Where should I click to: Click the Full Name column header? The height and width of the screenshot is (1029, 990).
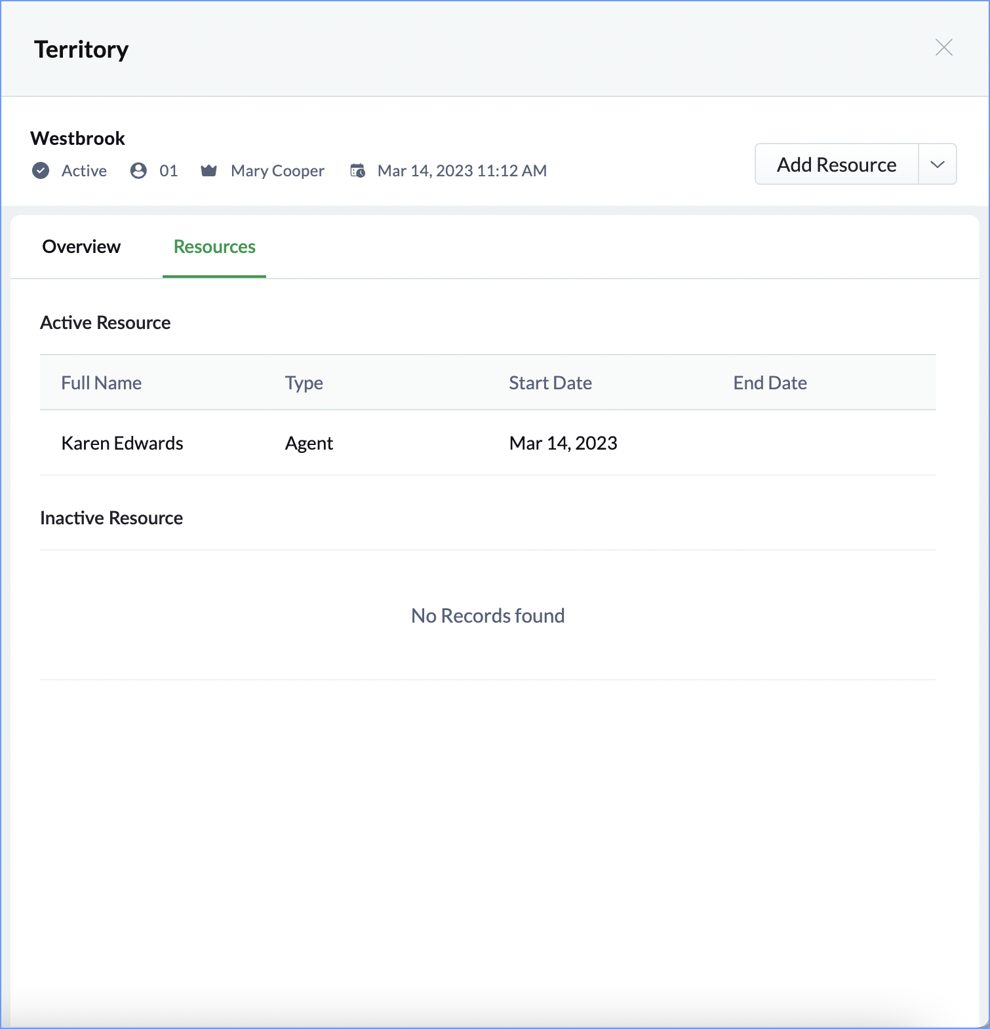click(x=102, y=383)
